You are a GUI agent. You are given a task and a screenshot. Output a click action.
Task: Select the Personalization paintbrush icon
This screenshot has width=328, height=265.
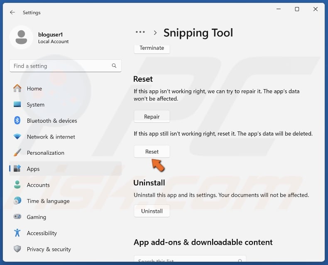[x=17, y=152]
